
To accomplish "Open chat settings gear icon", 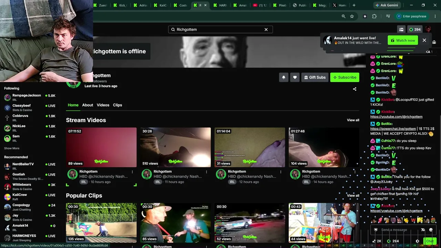I will [x=418, y=241].
